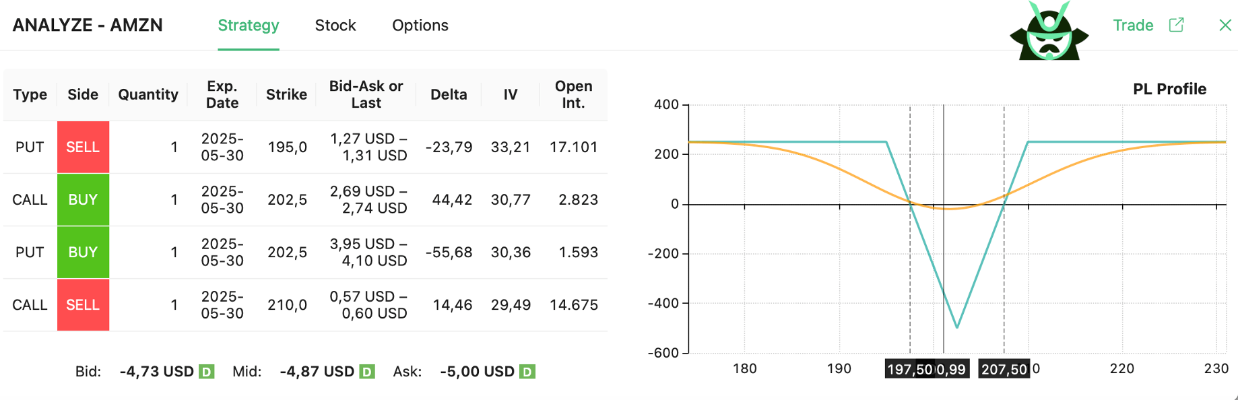Click the Trade link
The image size is (1238, 400).
pyautogui.click(x=1133, y=26)
